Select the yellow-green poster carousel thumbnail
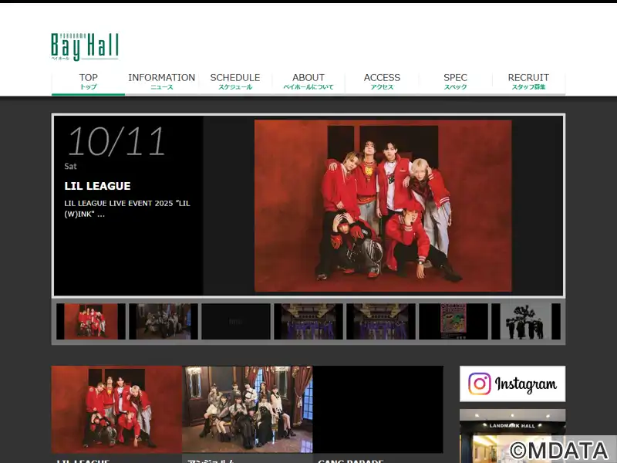 click(x=453, y=321)
